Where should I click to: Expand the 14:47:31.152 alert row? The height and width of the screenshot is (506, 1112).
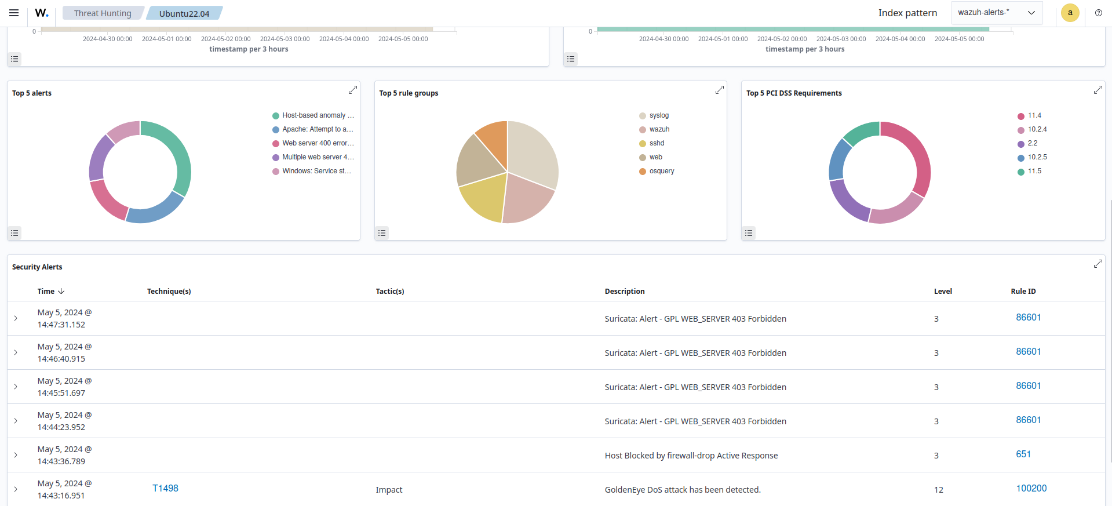click(16, 318)
